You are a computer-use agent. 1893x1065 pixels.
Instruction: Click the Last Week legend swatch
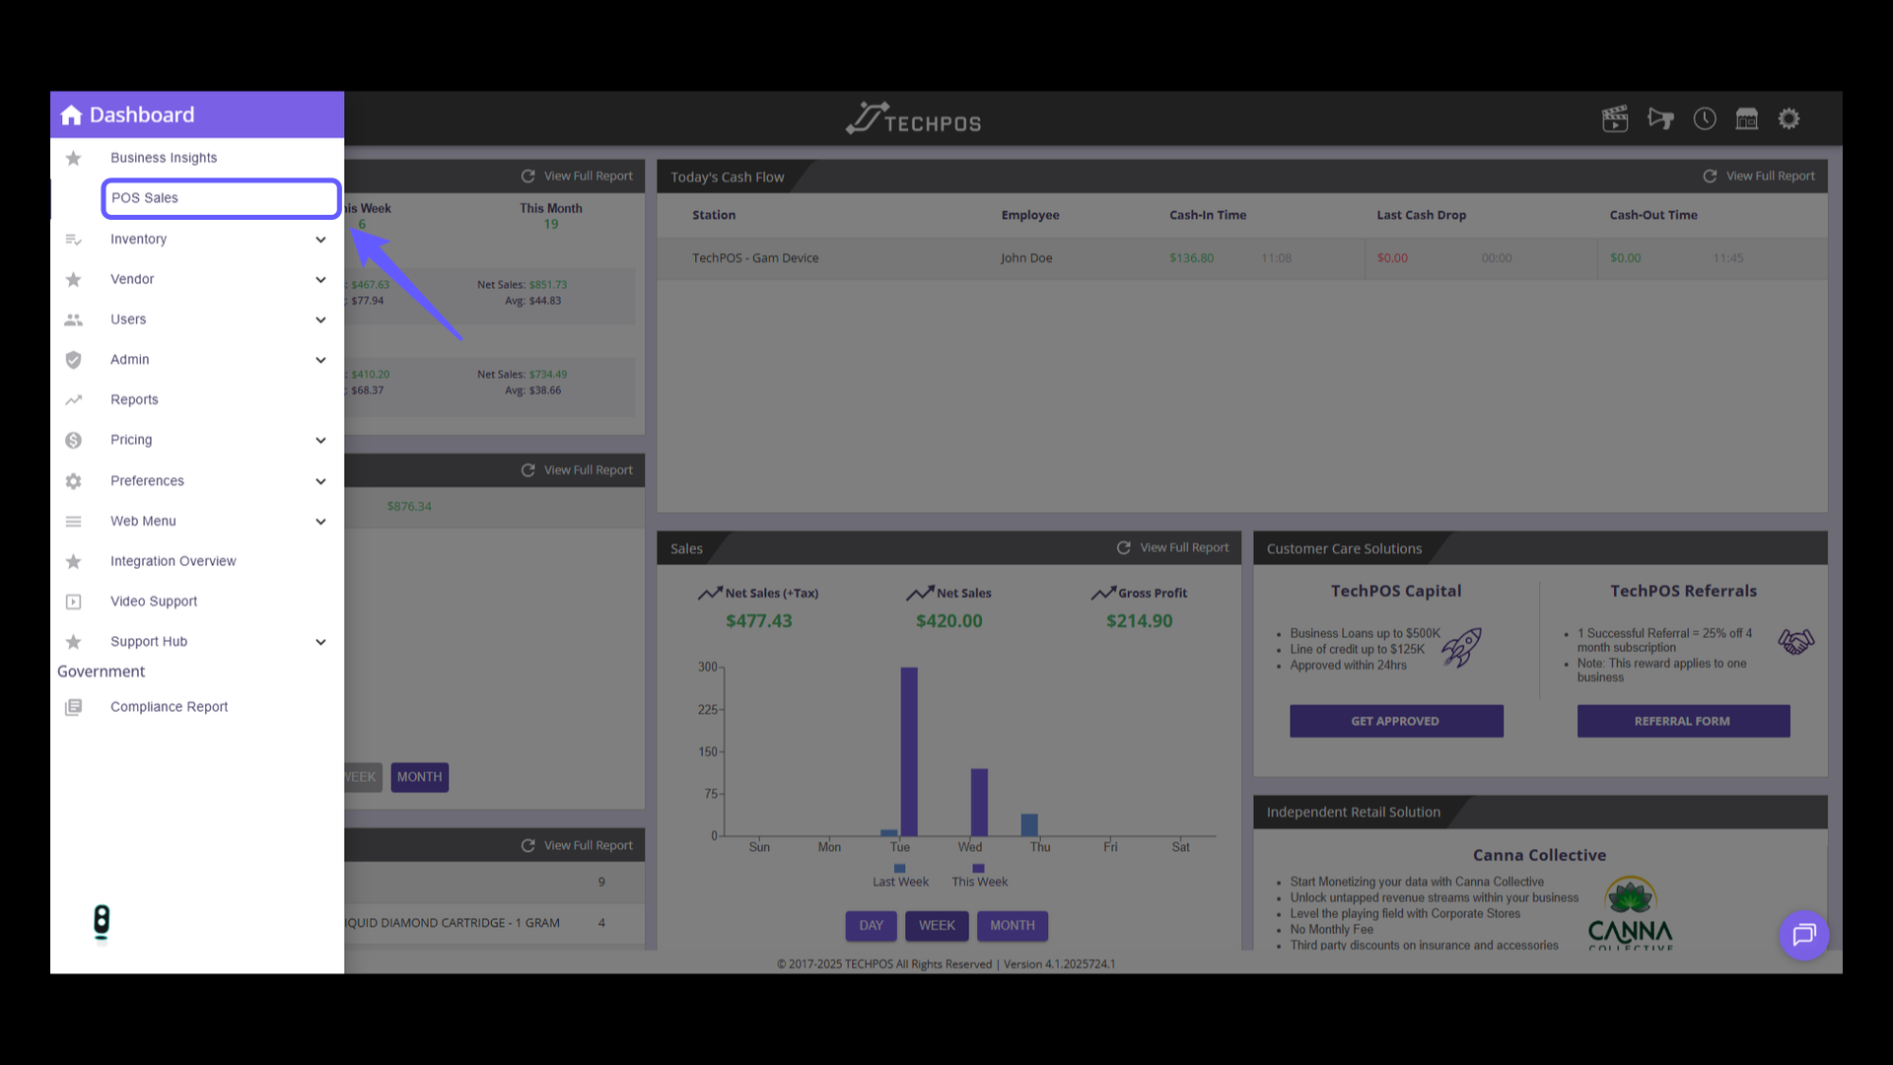(899, 869)
